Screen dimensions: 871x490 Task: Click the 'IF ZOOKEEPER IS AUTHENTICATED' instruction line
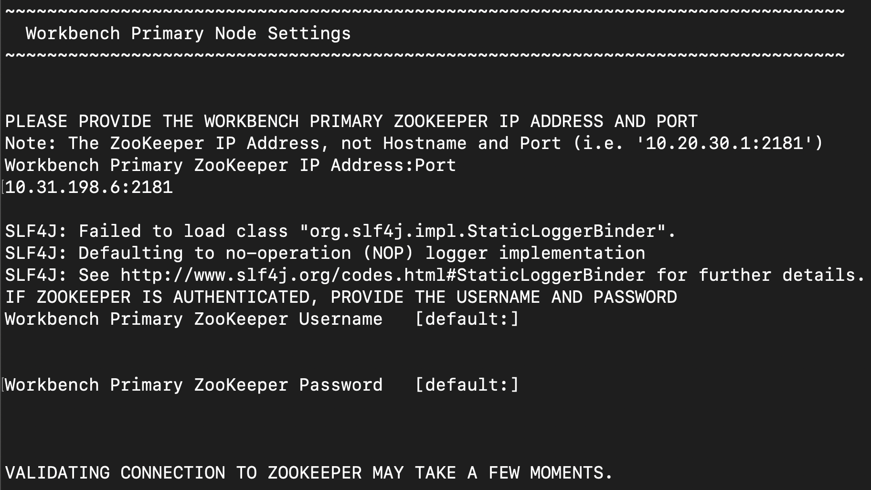[x=340, y=297]
